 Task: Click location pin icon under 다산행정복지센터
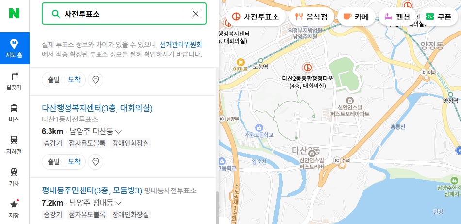coord(96,162)
